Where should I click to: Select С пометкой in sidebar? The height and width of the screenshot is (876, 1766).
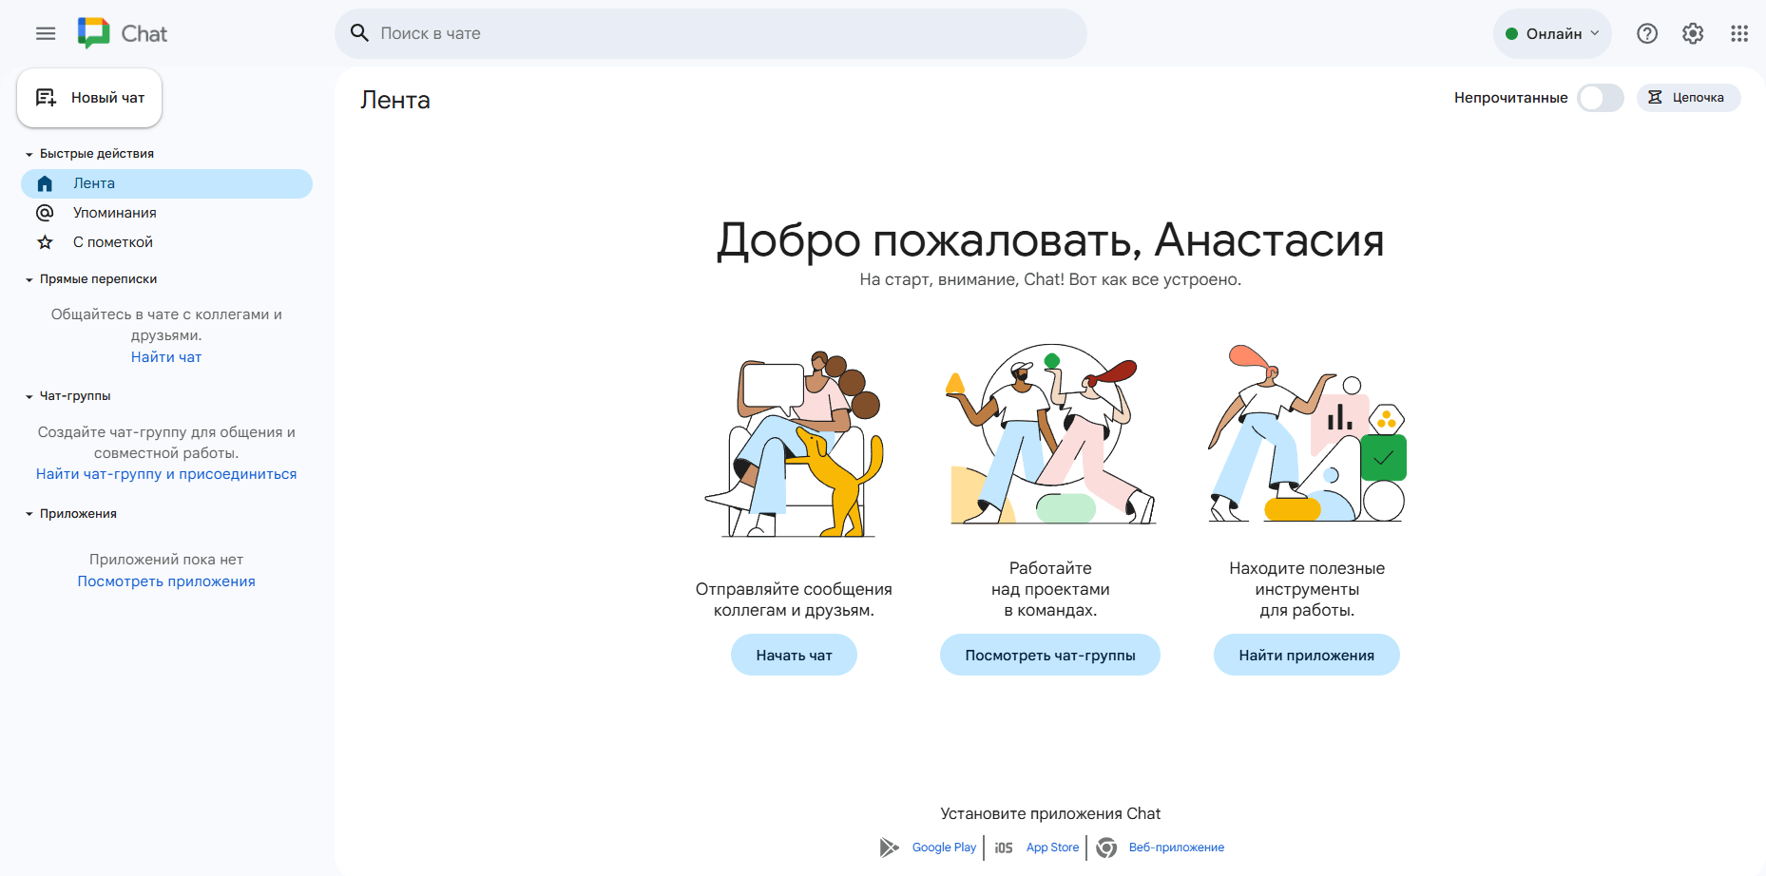pos(167,242)
